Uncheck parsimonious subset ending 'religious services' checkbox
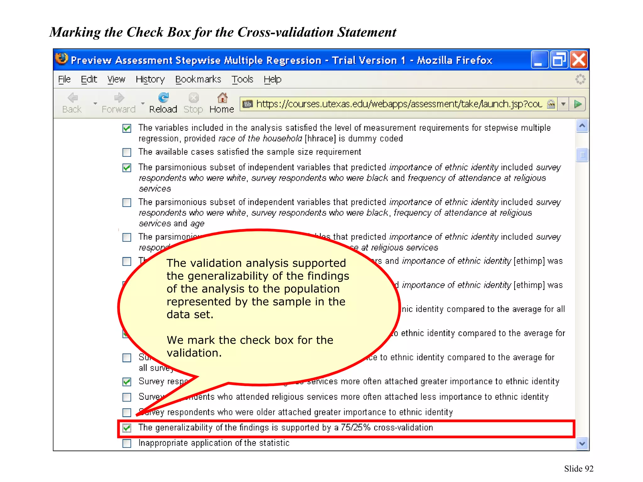This screenshot has height=482, width=643. [127, 168]
